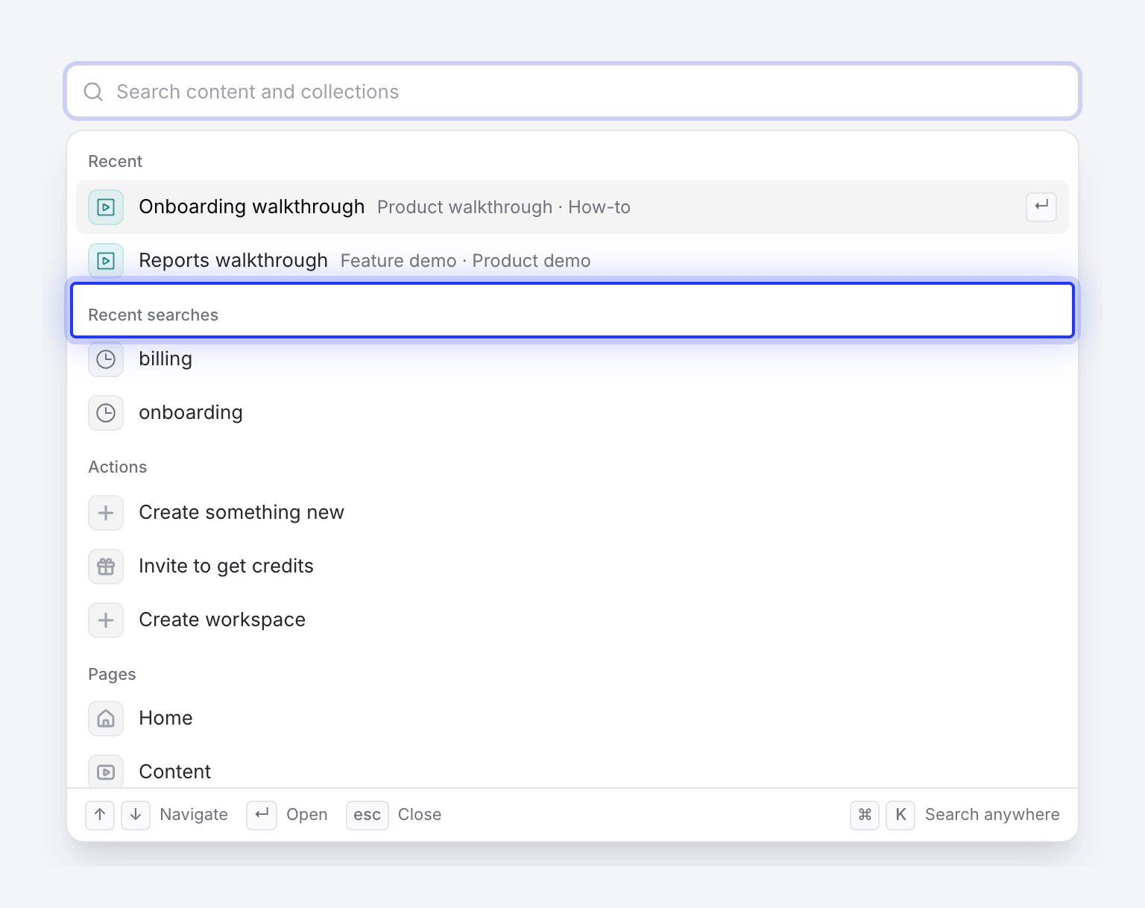
Task: Choose Create workspace action
Action: point(572,620)
